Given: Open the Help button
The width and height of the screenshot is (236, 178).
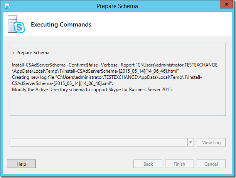Looking at the screenshot, I should (x=21, y=164).
